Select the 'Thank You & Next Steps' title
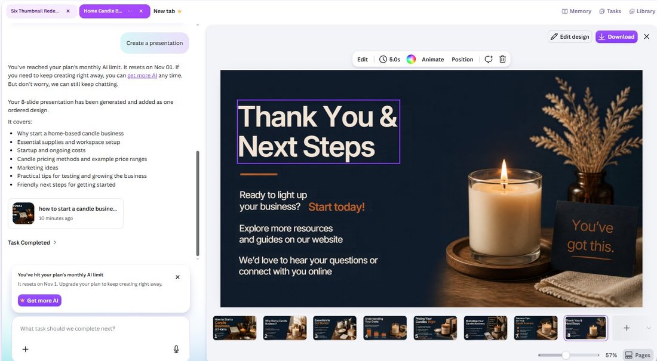Screen dimensions: 657x361 318,131
